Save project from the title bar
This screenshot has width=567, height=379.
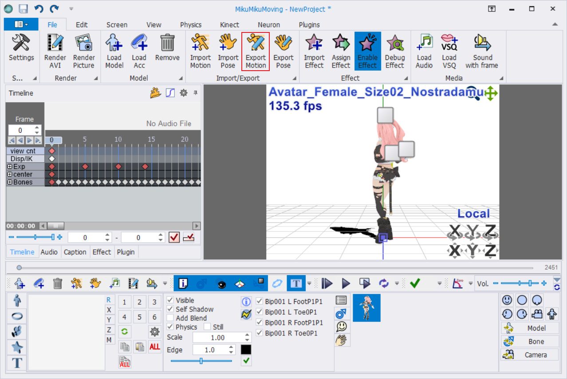coord(23,9)
